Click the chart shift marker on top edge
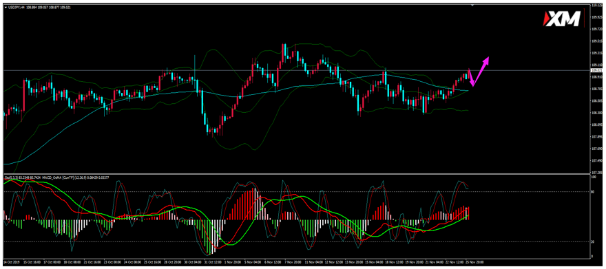The height and width of the screenshot is (269, 606). pyautogui.click(x=472, y=5)
